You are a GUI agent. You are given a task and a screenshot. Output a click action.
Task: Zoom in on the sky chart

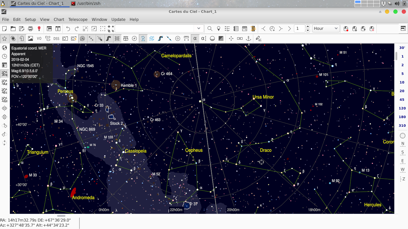point(85,29)
